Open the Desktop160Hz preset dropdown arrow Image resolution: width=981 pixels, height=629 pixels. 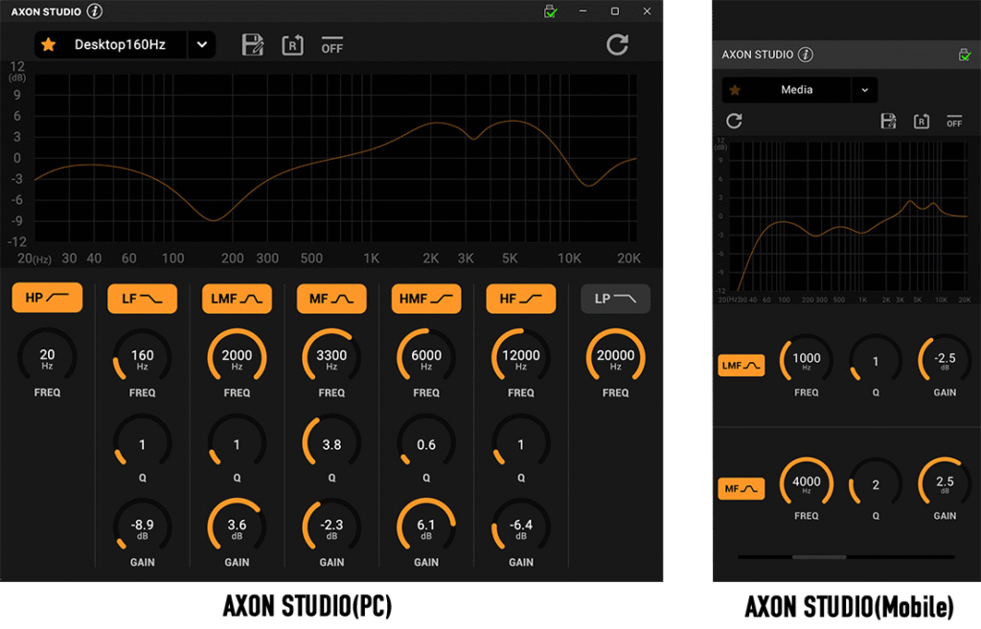click(201, 44)
